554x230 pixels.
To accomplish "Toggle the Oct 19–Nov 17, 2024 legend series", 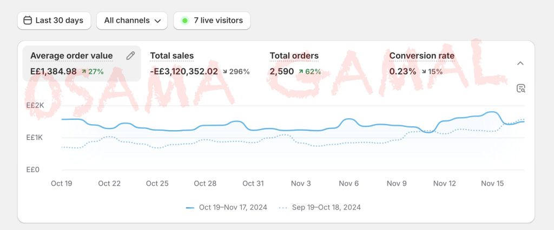I will 227,207.
